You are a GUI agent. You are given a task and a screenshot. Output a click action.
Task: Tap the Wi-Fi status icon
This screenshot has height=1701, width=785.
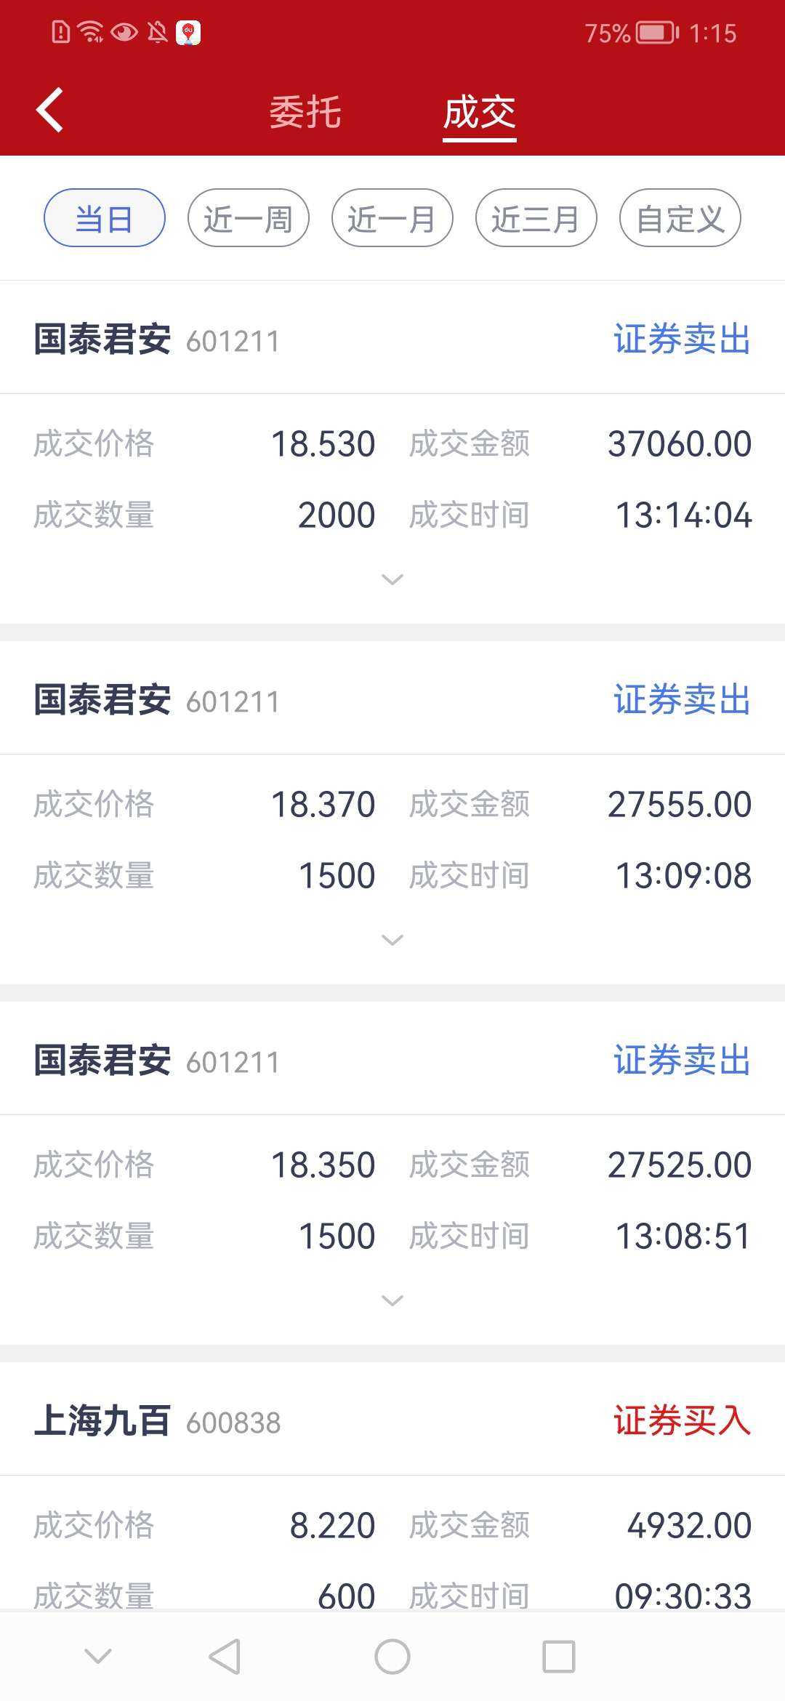pos(92,32)
